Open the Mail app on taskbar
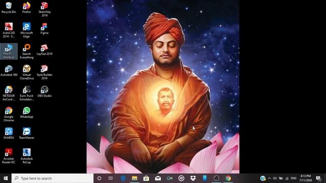Image resolution: width=326 pixels, height=183 pixels. click(158, 178)
